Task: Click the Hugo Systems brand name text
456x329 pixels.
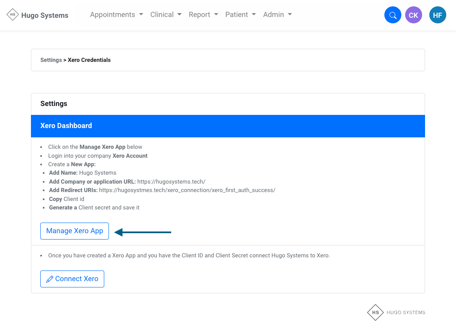Action: click(x=44, y=16)
